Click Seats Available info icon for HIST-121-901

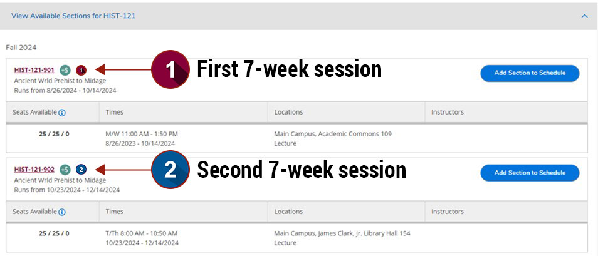coord(62,113)
